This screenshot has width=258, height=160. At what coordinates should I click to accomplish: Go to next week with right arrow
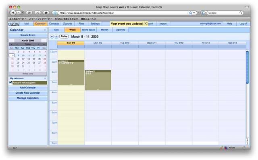(x=56, y=37)
